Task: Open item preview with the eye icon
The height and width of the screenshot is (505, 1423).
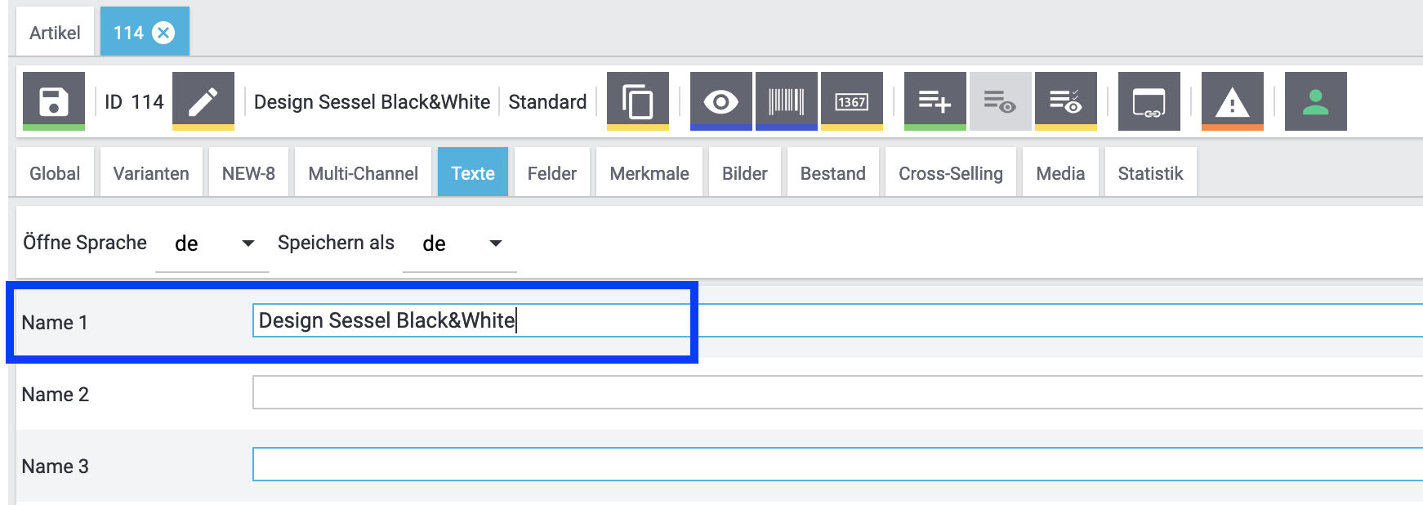Action: click(x=721, y=101)
